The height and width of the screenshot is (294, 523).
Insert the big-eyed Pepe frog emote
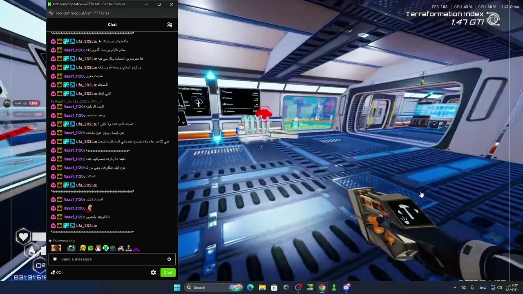point(72,248)
